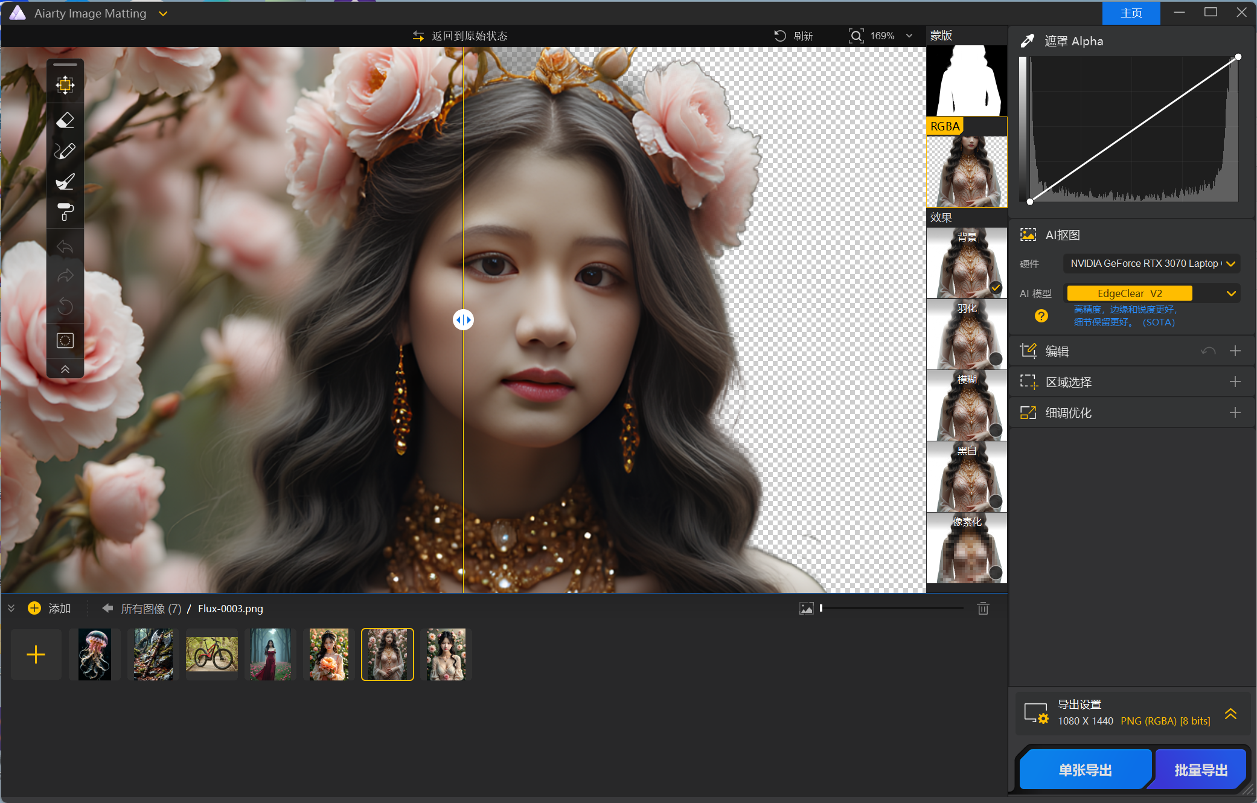1257x803 pixels.
Task: Click the Alpha curve bottom-left point
Action: point(1030,202)
